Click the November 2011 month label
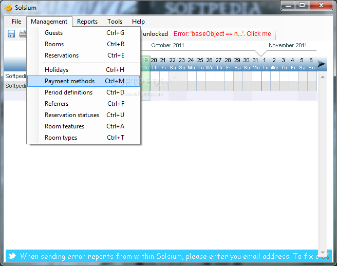This screenshot has height=266, width=337. tap(288, 45)
